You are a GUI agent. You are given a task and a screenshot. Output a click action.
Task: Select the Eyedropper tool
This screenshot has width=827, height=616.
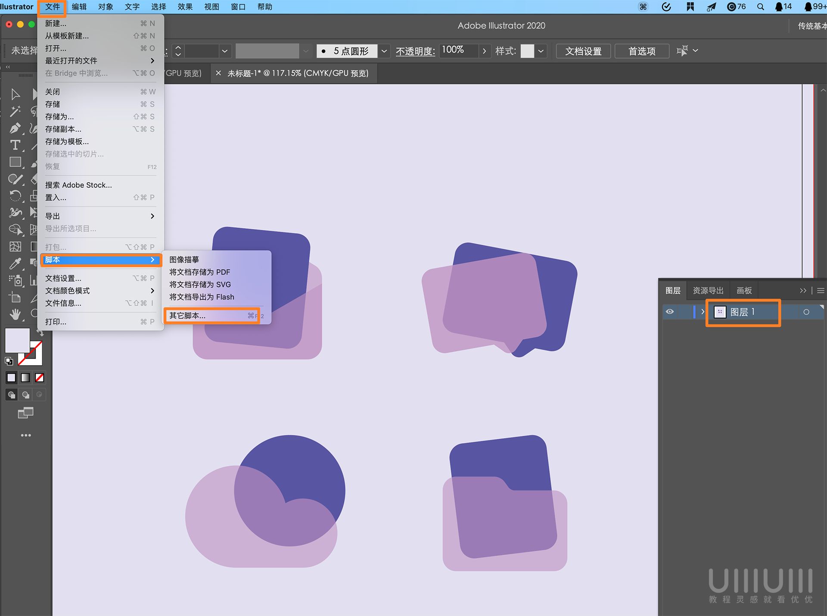[x=16, y=262]
